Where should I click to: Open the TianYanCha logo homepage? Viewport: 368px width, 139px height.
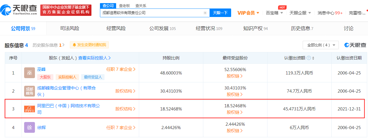pyautogui.click(x=19, y=10)
